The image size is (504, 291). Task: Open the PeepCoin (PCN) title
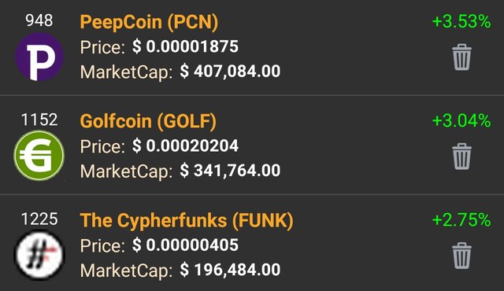point(149,22)
